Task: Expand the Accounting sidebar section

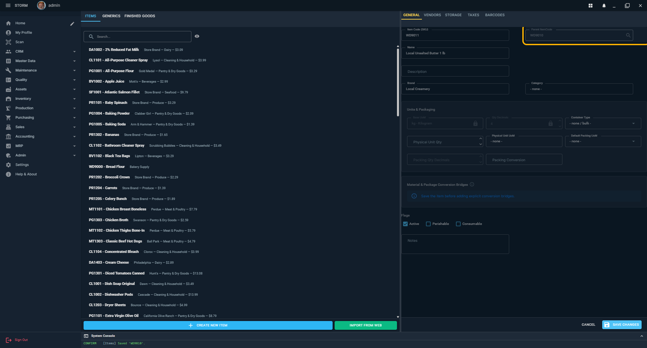Action: click(74, 137)
